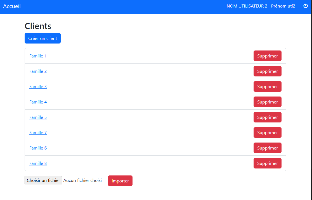Open the Famille 2 link

point(38,71)
